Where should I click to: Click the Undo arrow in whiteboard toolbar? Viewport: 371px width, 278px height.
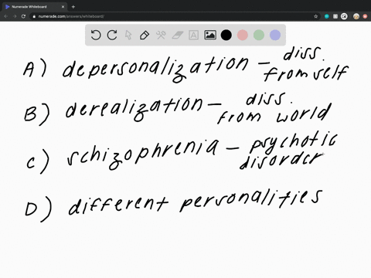click(x=96, y=35)
